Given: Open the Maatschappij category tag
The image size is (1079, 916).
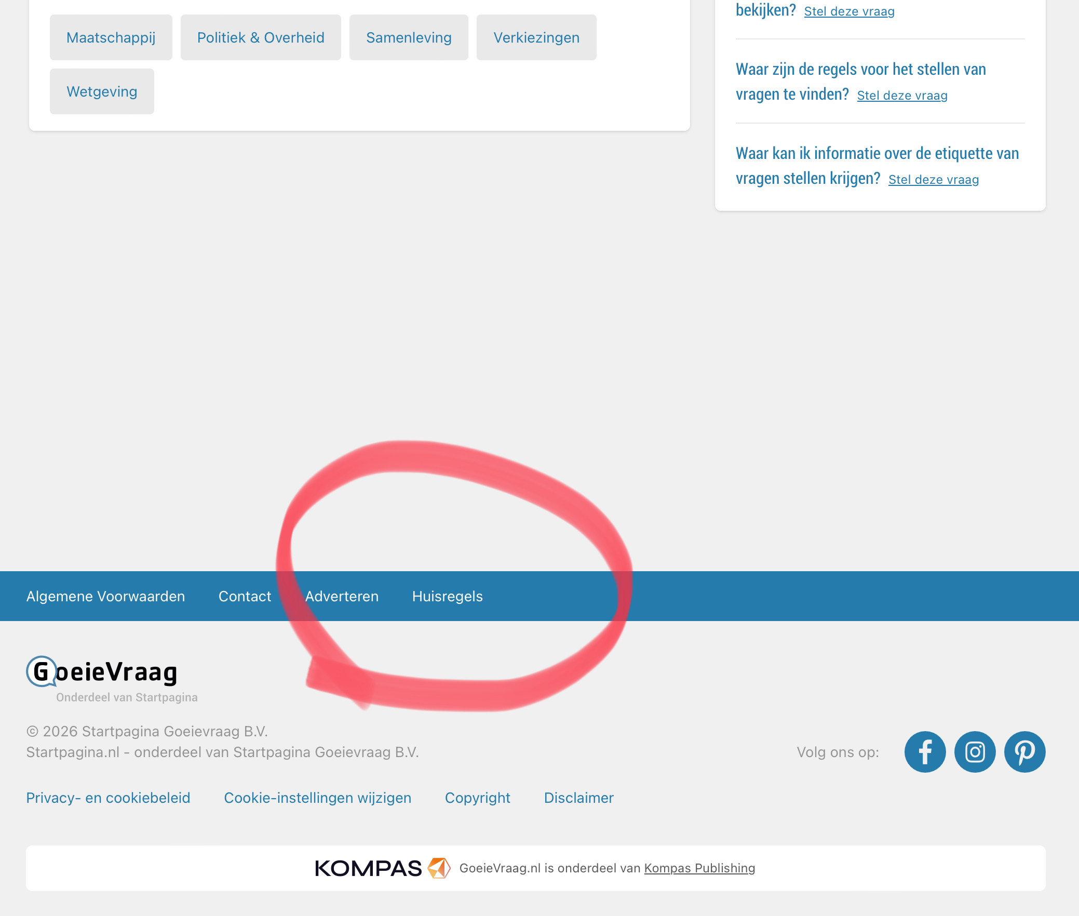Looking at the screenshot, I should pyautogui.click(x=111, y=37).
